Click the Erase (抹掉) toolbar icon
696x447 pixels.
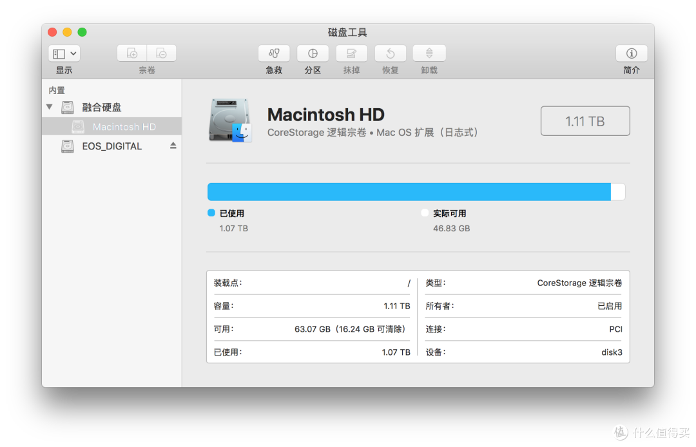[351, 53]
